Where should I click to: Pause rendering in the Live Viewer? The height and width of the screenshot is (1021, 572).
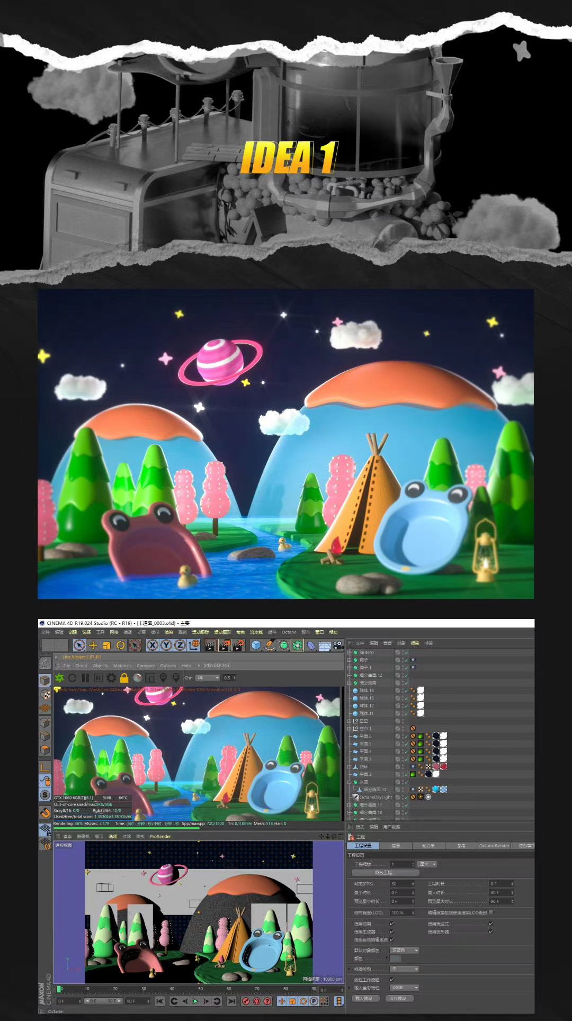coord(85,678)
